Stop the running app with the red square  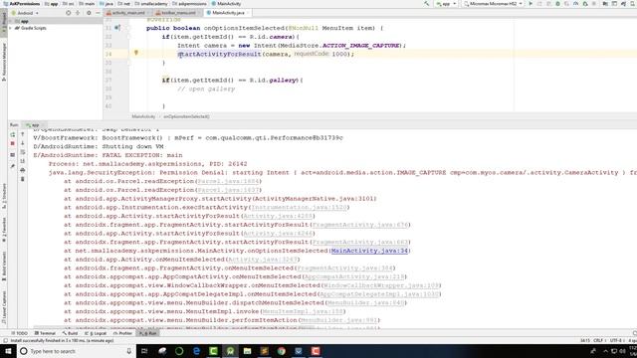pyautogui.click(x=13, y=143)
